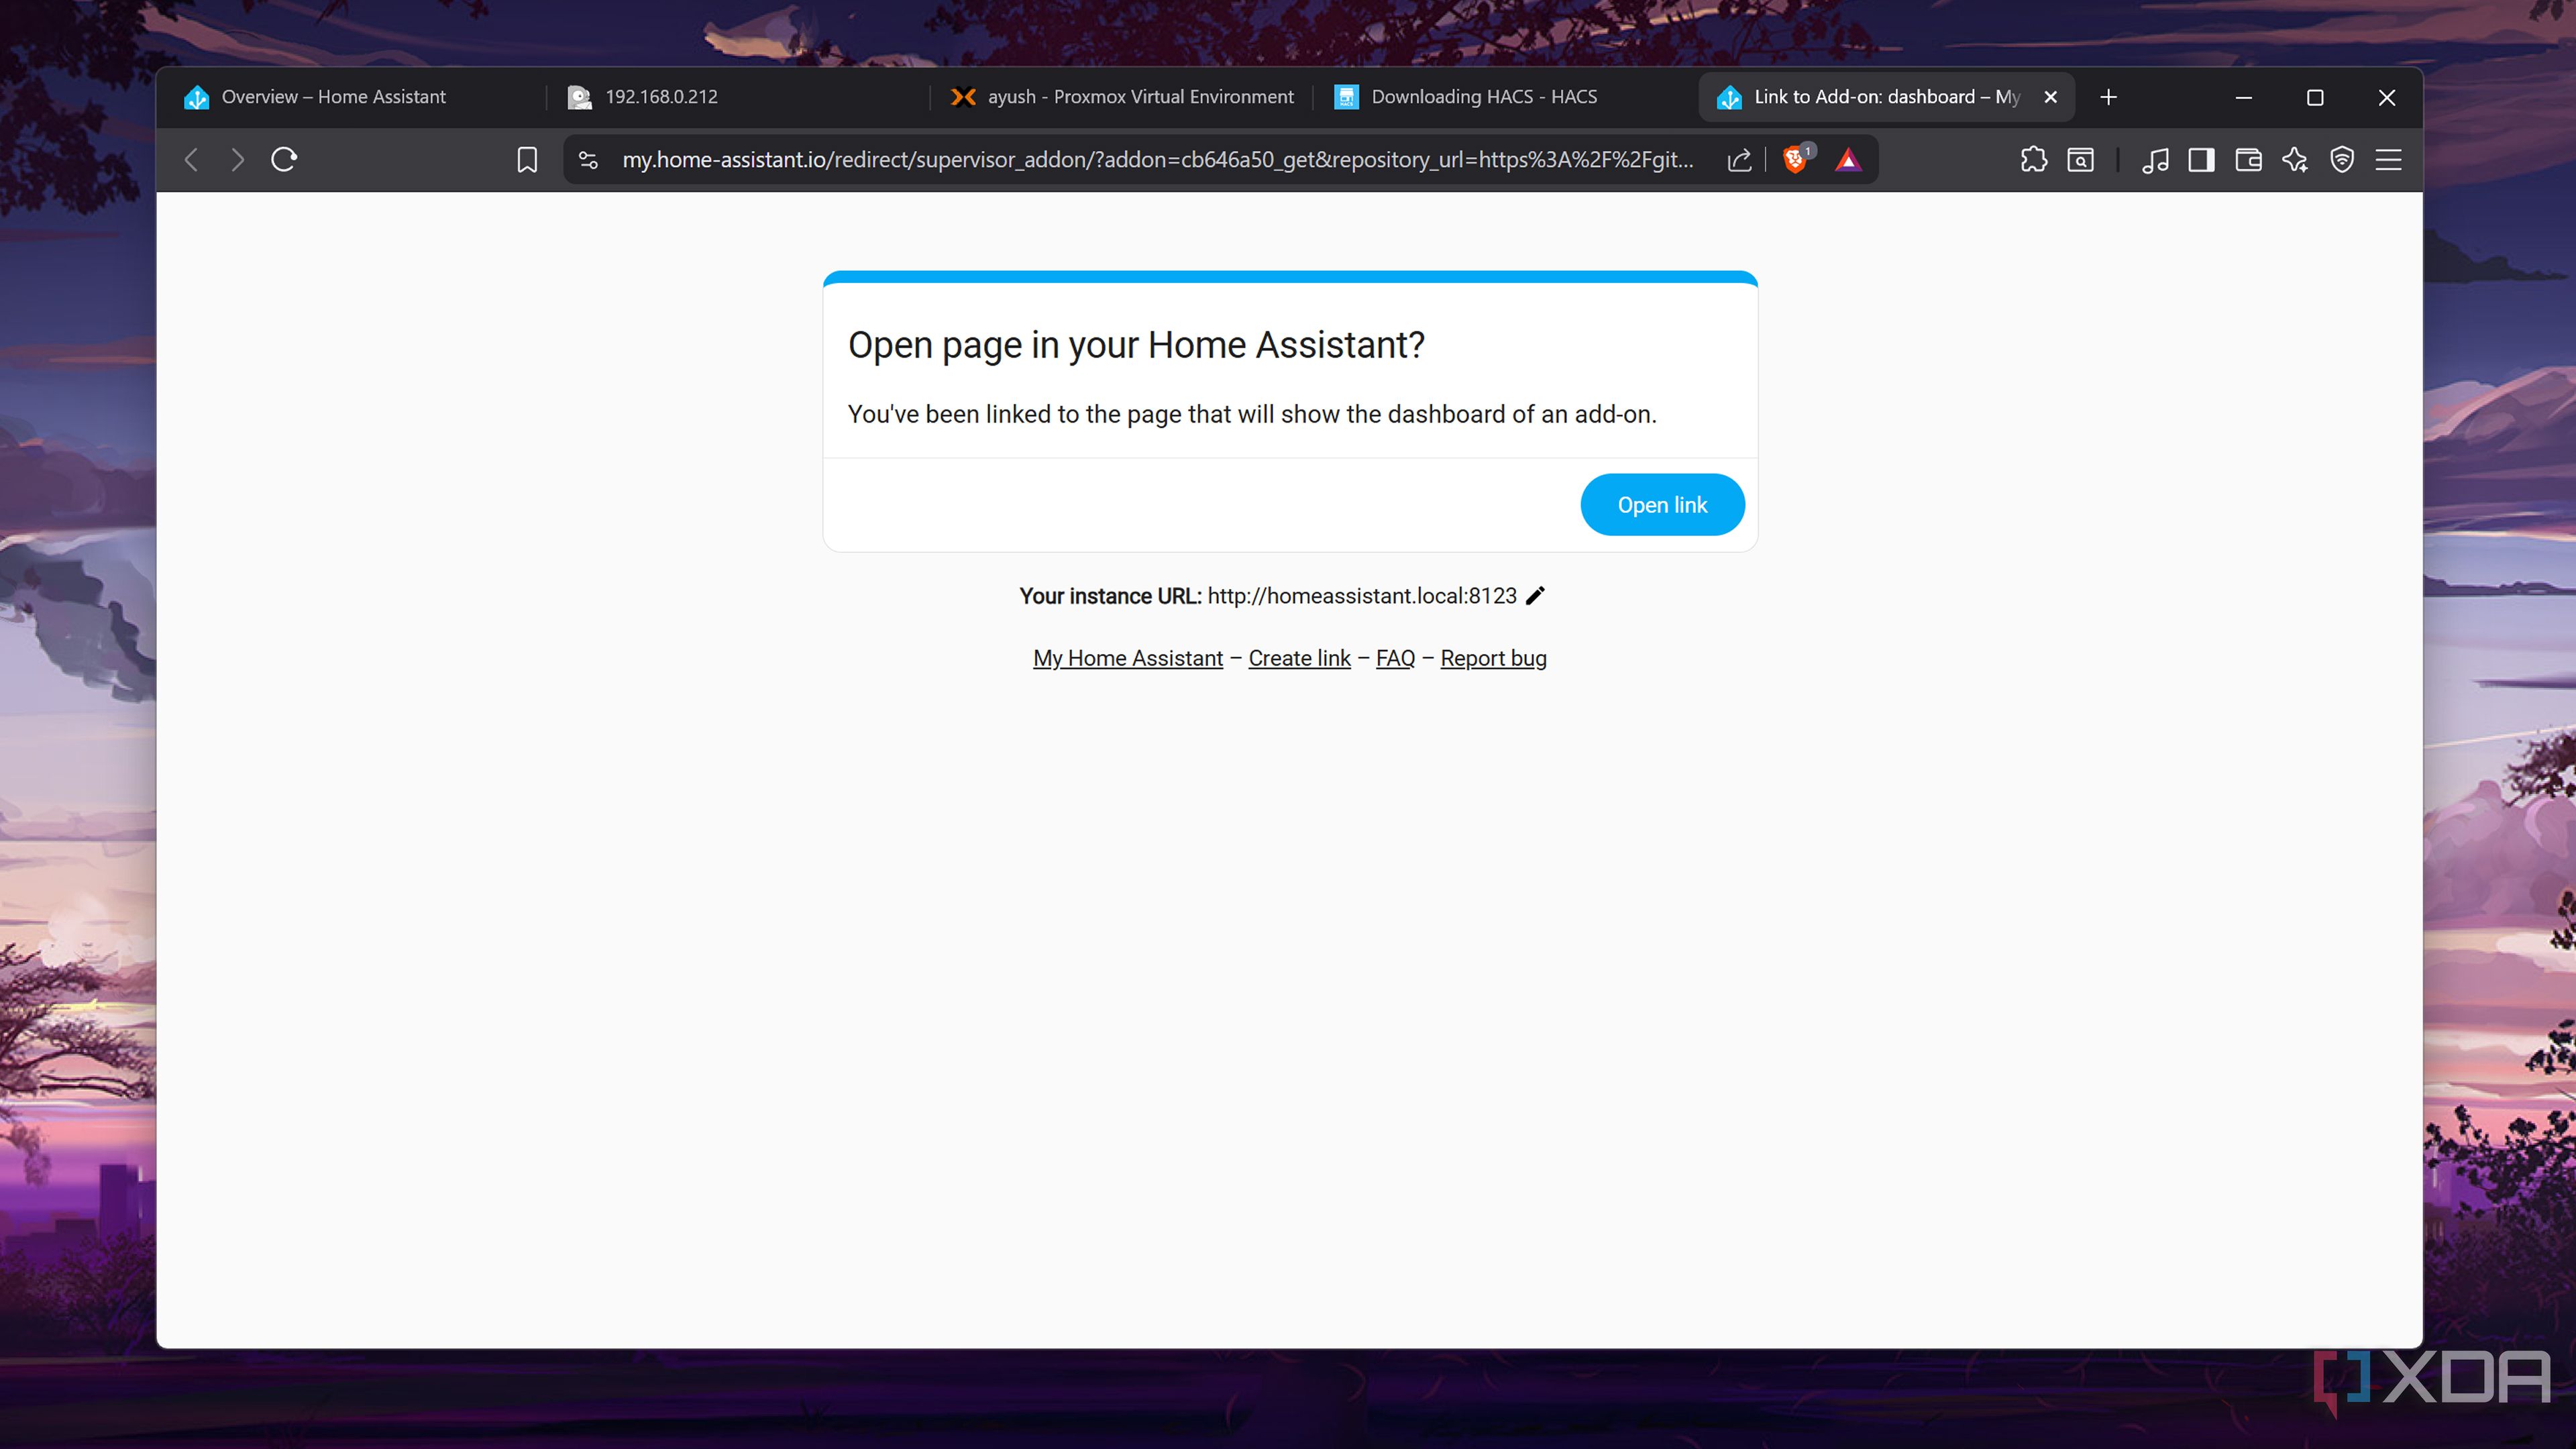Close the Link to Add-on tab
This screenshot has height=1449, width=2576.
(x=2050, y=97)
